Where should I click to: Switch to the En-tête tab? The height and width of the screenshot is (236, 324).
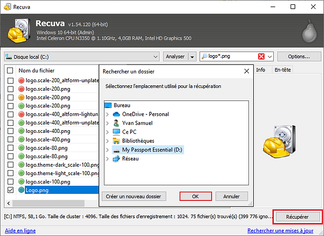tap(282, 70)
